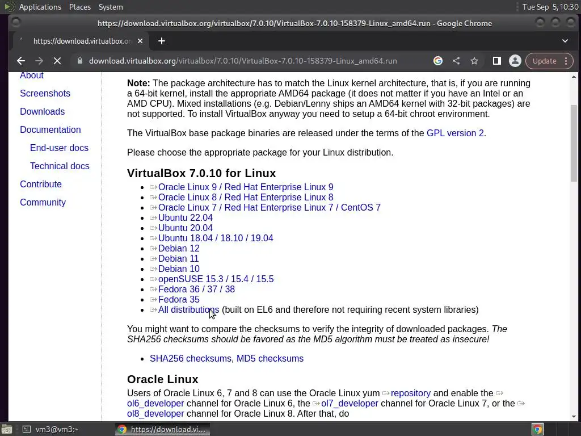Download Oracle Linux 7 / CentOS 7 package
The image size is (581, 436).
[270, 208]
